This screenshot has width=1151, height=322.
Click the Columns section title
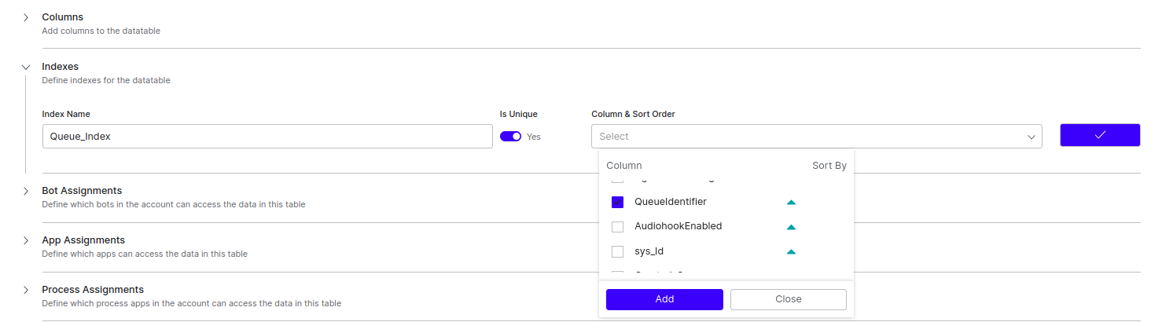point(62,16)
